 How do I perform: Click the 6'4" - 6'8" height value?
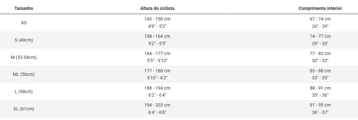pyautogui.click(x=157, y=112)
